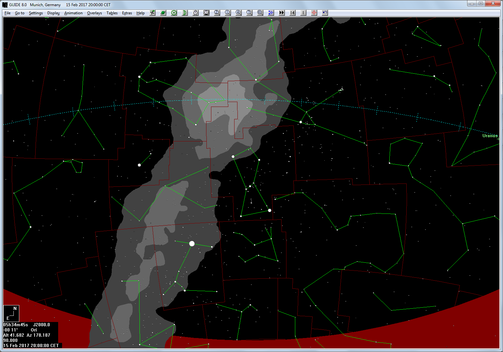This screenshot has height=352, width=503.
Task: Minimize the GUIDE 8.0 window
Action: click(472, 4)
